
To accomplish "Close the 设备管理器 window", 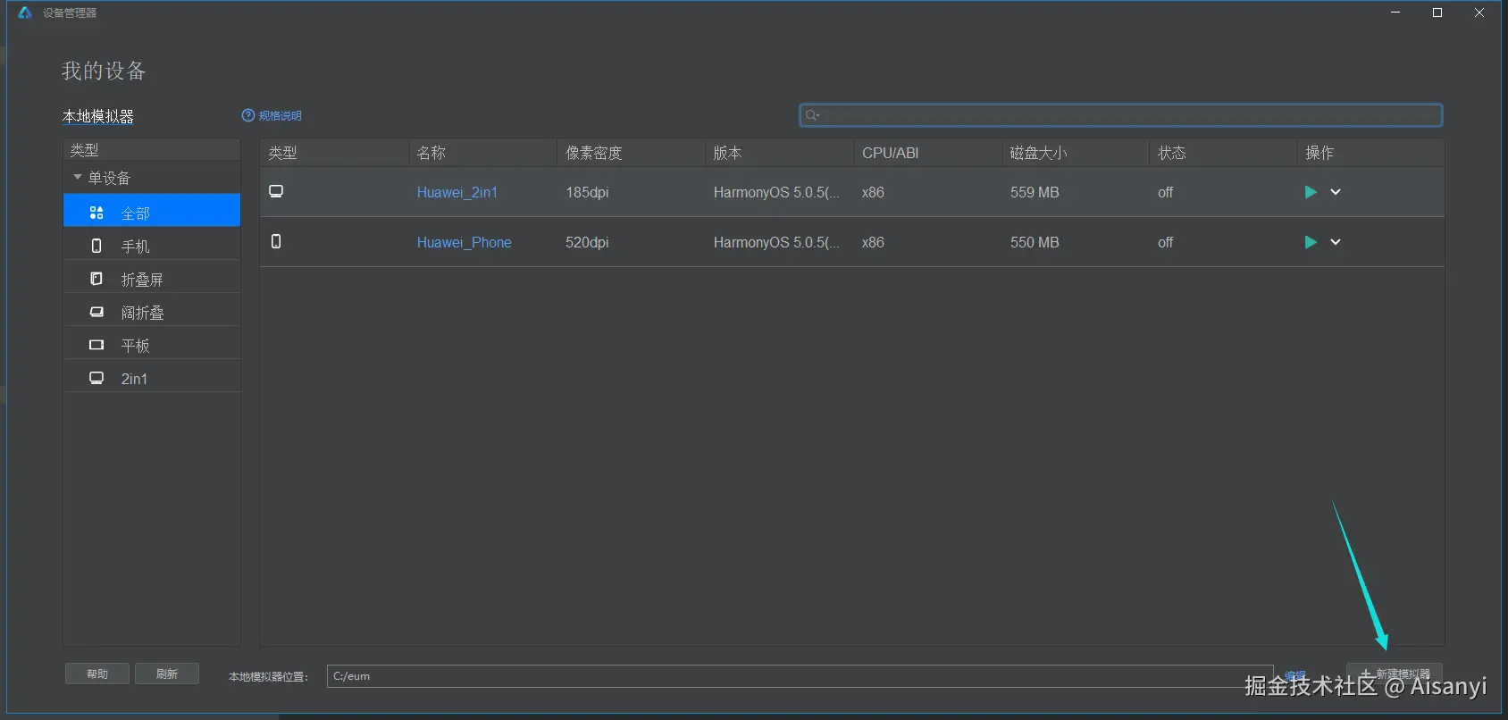I will pos(1479,13).
